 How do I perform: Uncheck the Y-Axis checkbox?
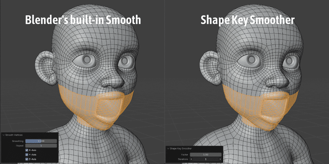[x=27, y=155]
